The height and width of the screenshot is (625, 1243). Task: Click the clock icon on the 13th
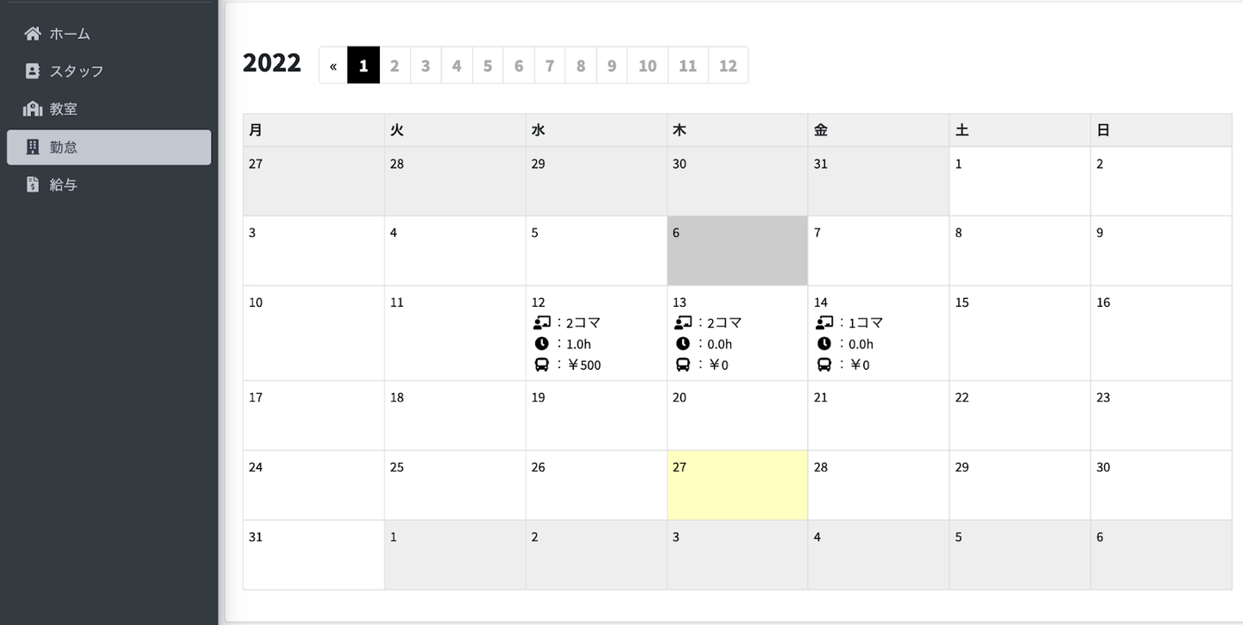click(683, 344)
